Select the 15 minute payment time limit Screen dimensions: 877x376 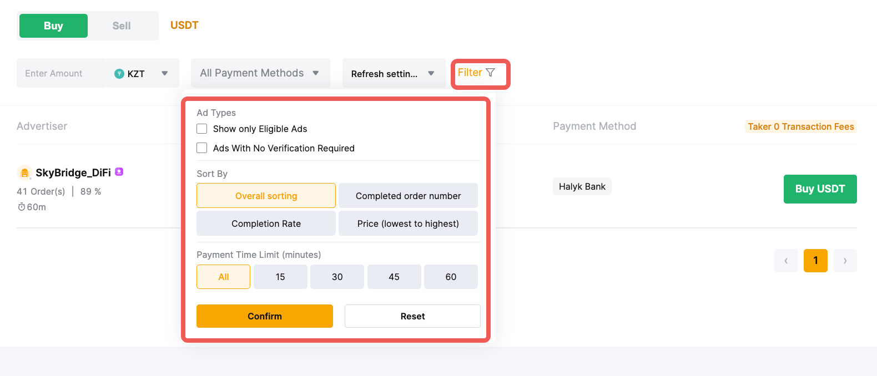pyautogui.click(x=280, y=277)
